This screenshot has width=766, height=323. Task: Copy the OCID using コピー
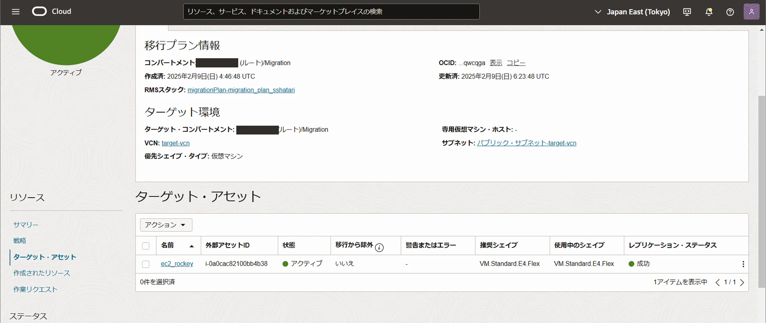coord(516,63)
